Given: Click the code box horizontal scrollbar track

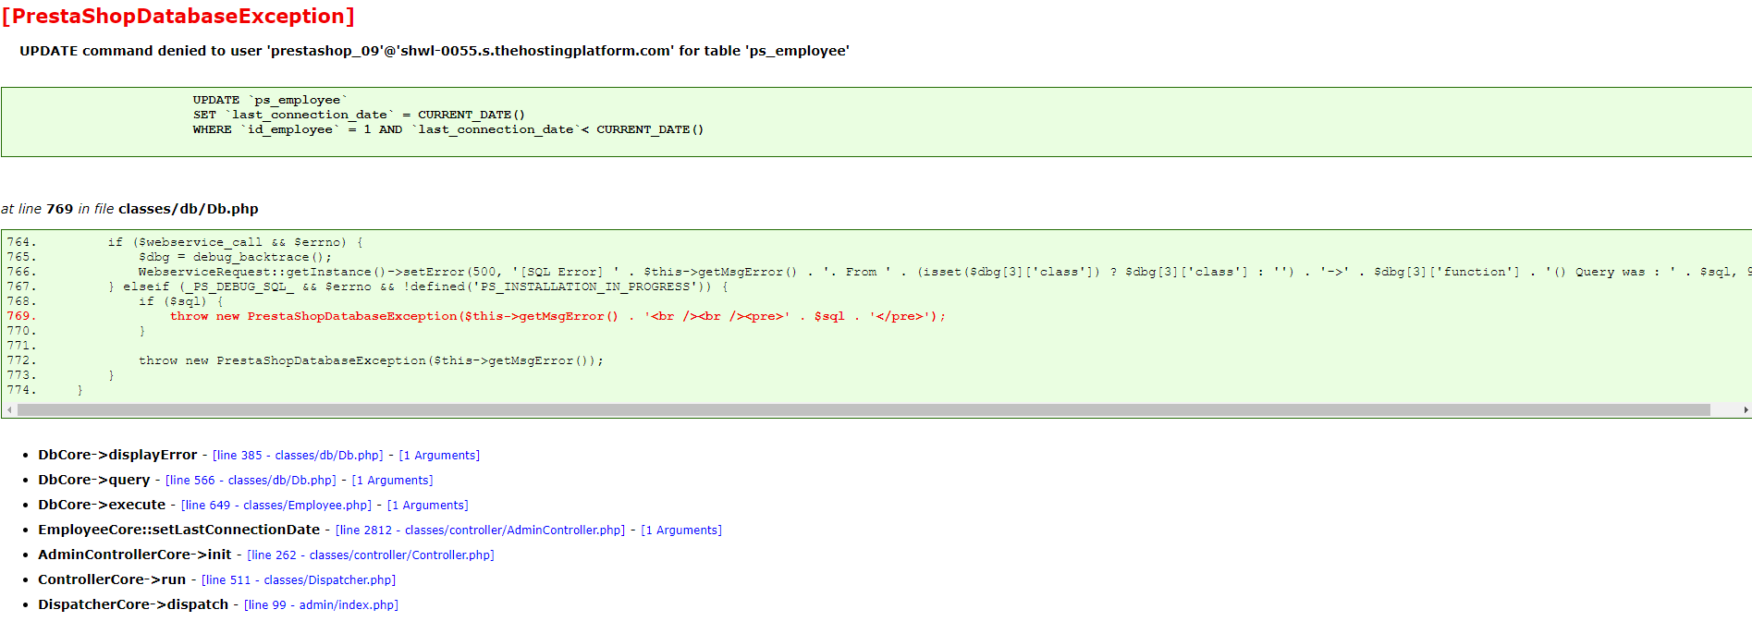Looking at the screenshot, I should (x=876, y=409).
